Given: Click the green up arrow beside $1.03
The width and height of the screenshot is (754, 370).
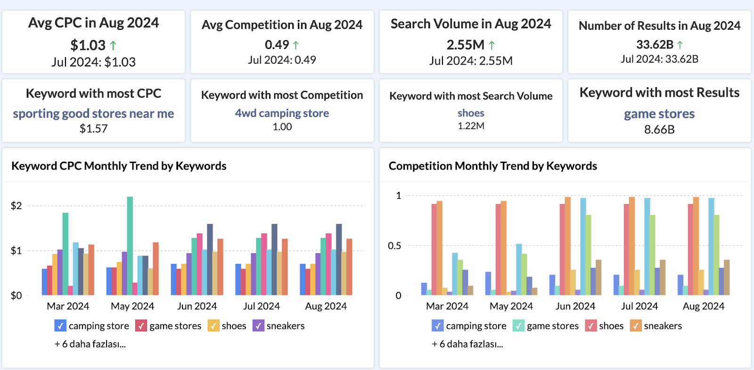Looking at the screenshot, I should [x=113, y=46].
